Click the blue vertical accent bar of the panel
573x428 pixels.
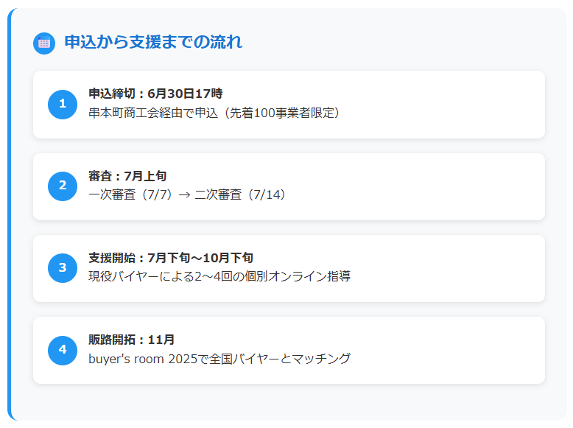pos(10,214)
